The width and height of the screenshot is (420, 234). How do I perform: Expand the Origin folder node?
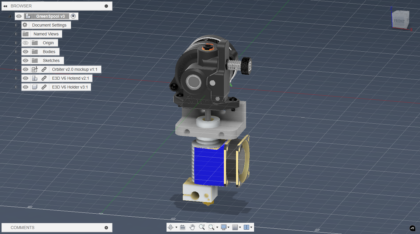click(x=16, y=43)
